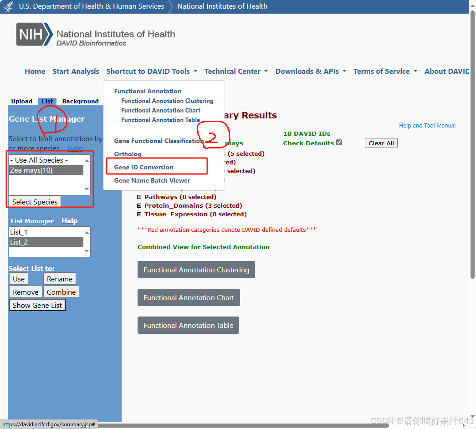Toggle the Check Defaults checkbox
Image resolution: width=476 pixels, height=429 pixels.
tap(339, 143)
